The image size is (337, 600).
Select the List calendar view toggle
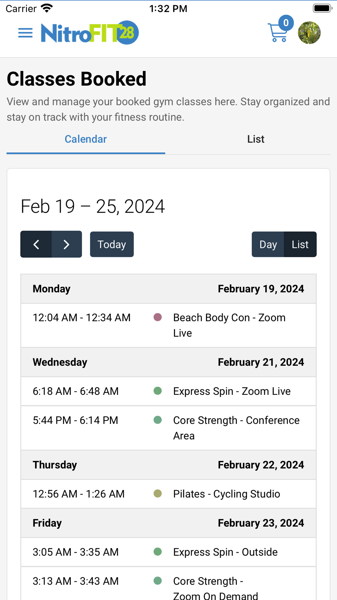click(x=300, y=244)
